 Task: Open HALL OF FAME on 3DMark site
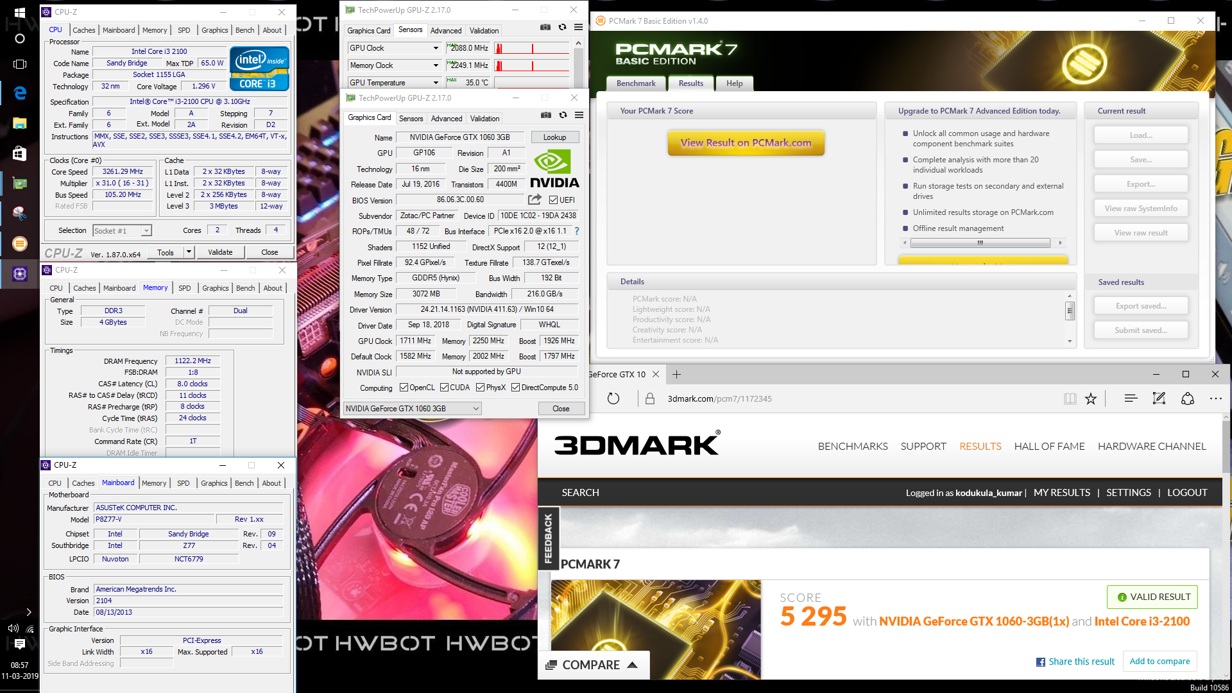pyautogui.click(x=1050, y=447)
